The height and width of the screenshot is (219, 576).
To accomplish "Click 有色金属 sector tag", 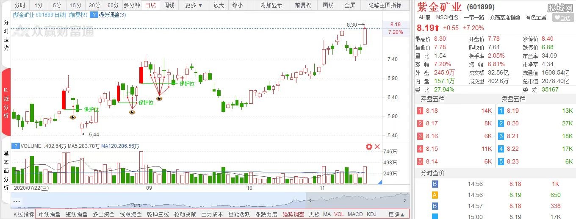I will pyautogui.click(x=536, y=18).
